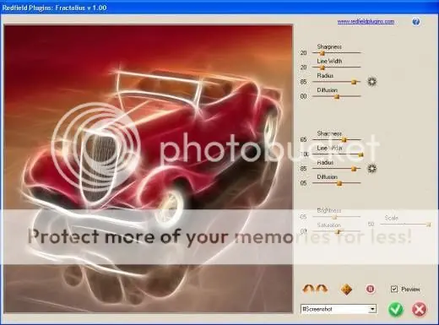Click the undo curved arrow icon

(308, 289)
